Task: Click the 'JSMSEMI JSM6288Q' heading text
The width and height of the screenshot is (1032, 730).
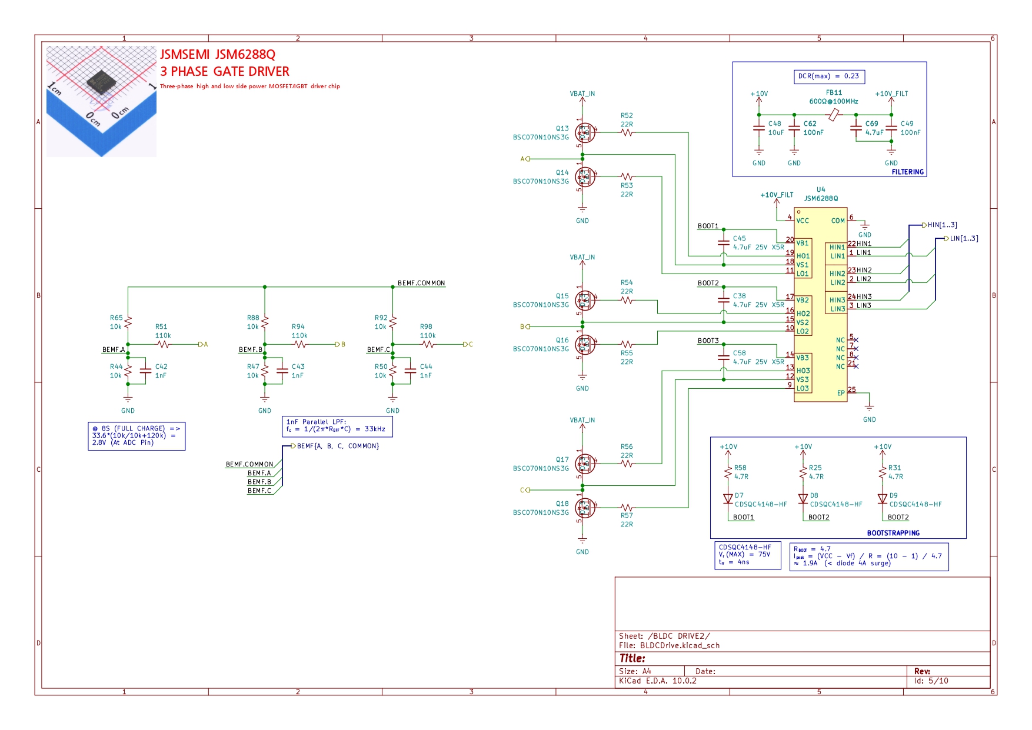Action: tap(218, 54)
